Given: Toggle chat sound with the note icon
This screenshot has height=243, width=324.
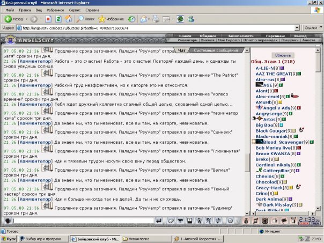Looking at the screenshot, I should [x=218, y=220].
